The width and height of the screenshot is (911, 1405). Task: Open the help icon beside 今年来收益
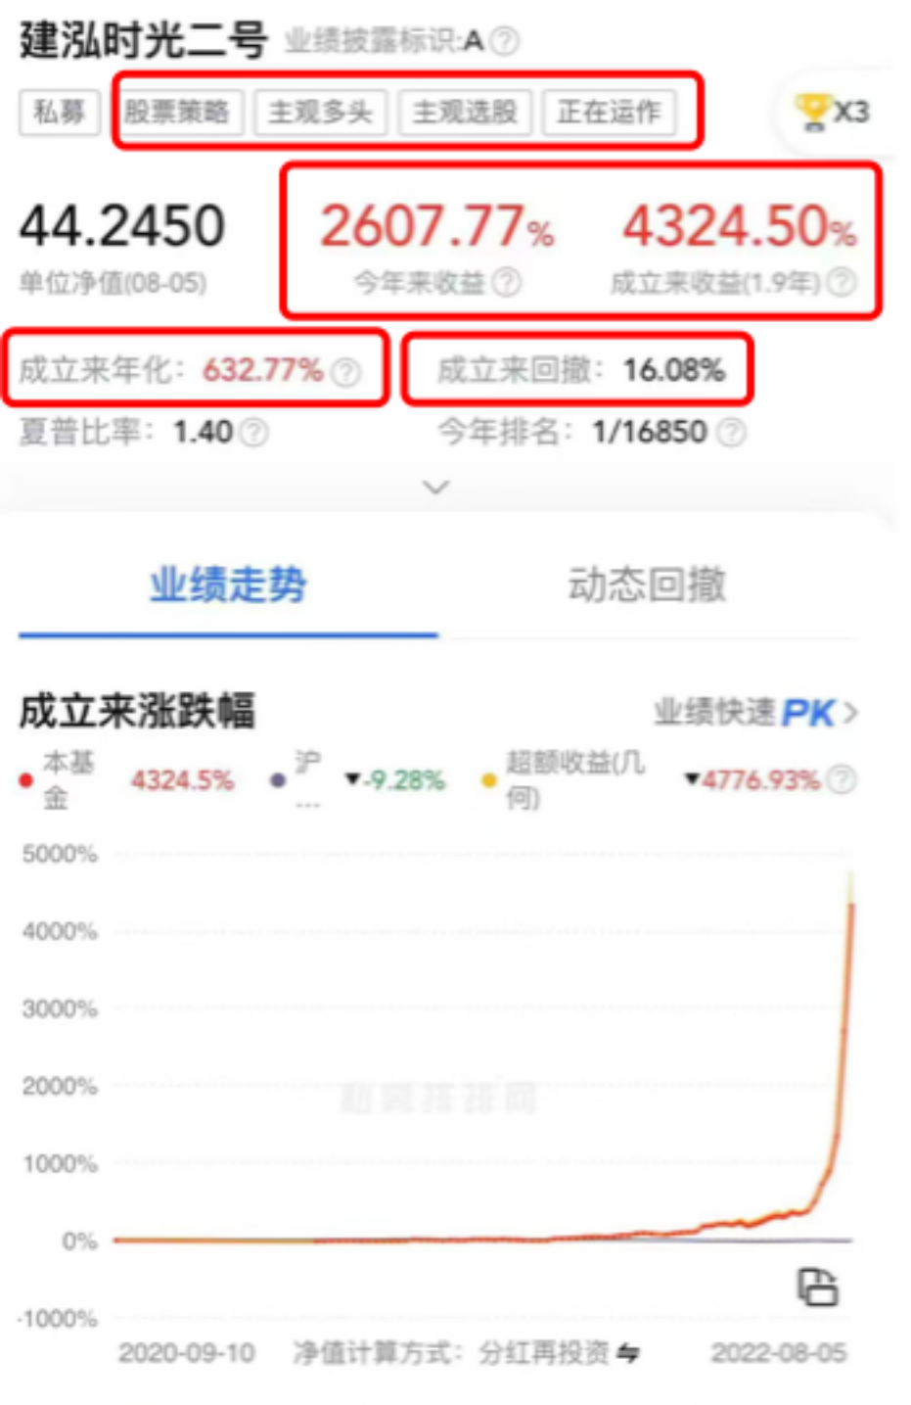[x=506, y=282]
